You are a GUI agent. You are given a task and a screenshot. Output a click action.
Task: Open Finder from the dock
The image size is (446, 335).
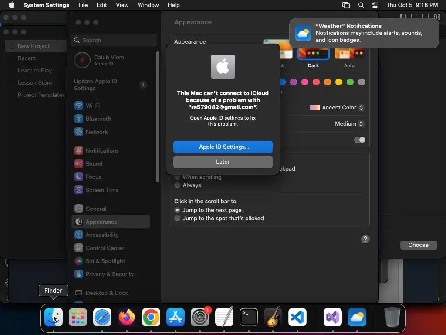54,317
